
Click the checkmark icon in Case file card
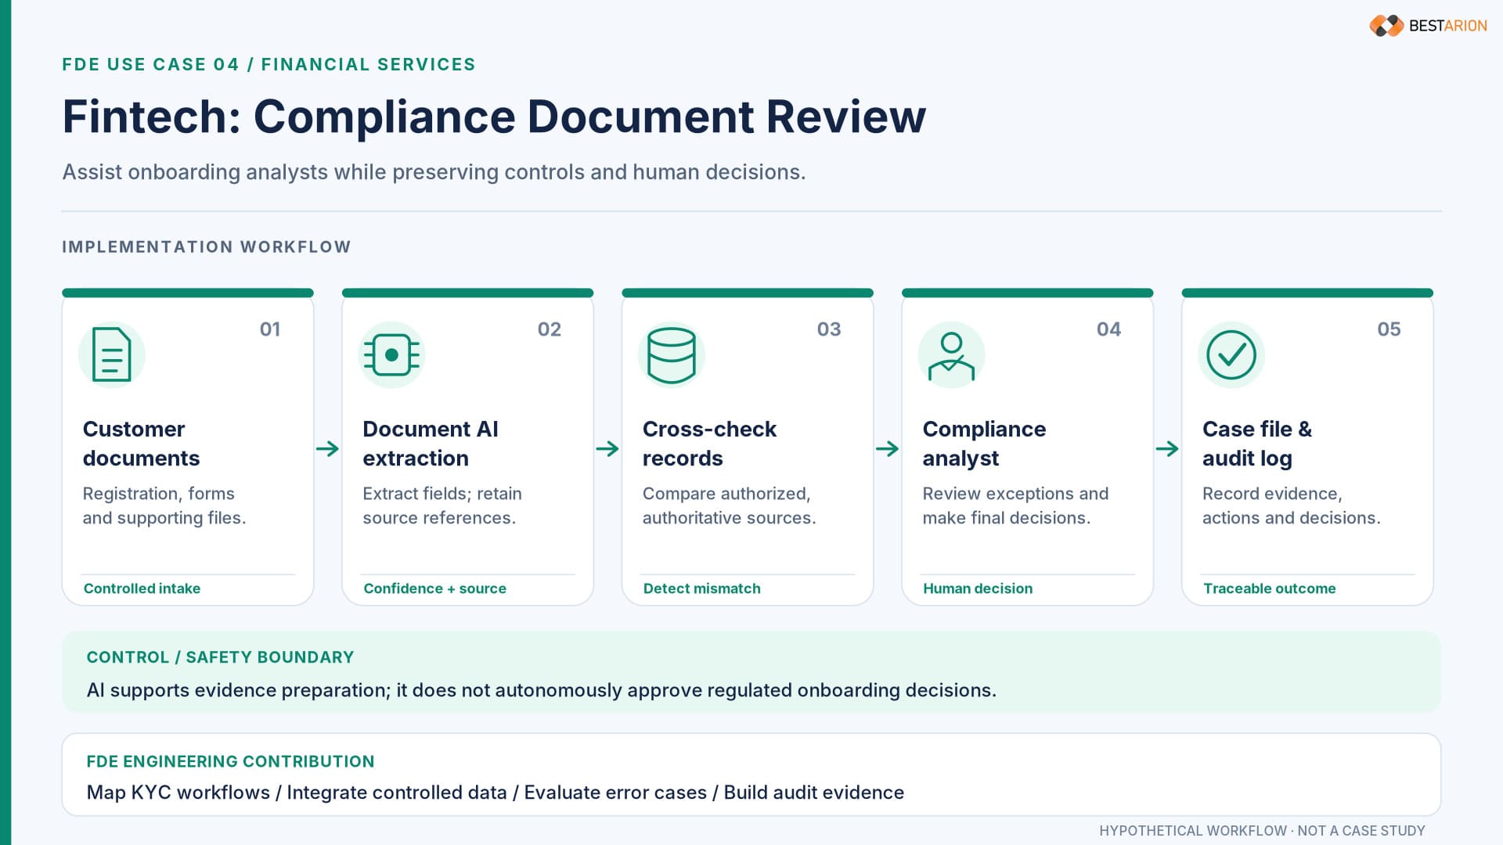pos(1231,354)
